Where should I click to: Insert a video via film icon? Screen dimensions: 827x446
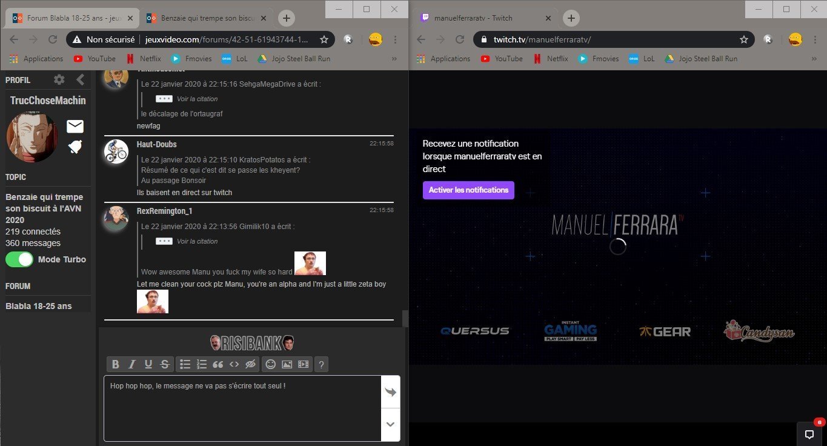(x=304, y=364)
